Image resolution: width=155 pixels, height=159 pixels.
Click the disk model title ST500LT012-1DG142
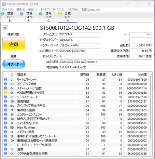click(x=66, y=28)
